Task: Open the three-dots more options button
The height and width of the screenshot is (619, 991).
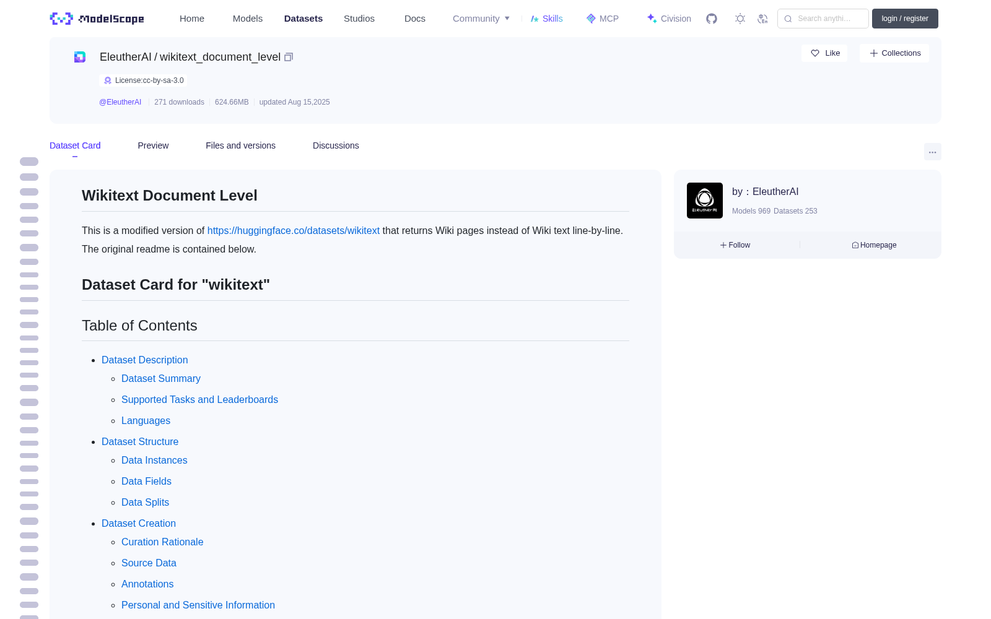Action: click(x=933, y=152)
